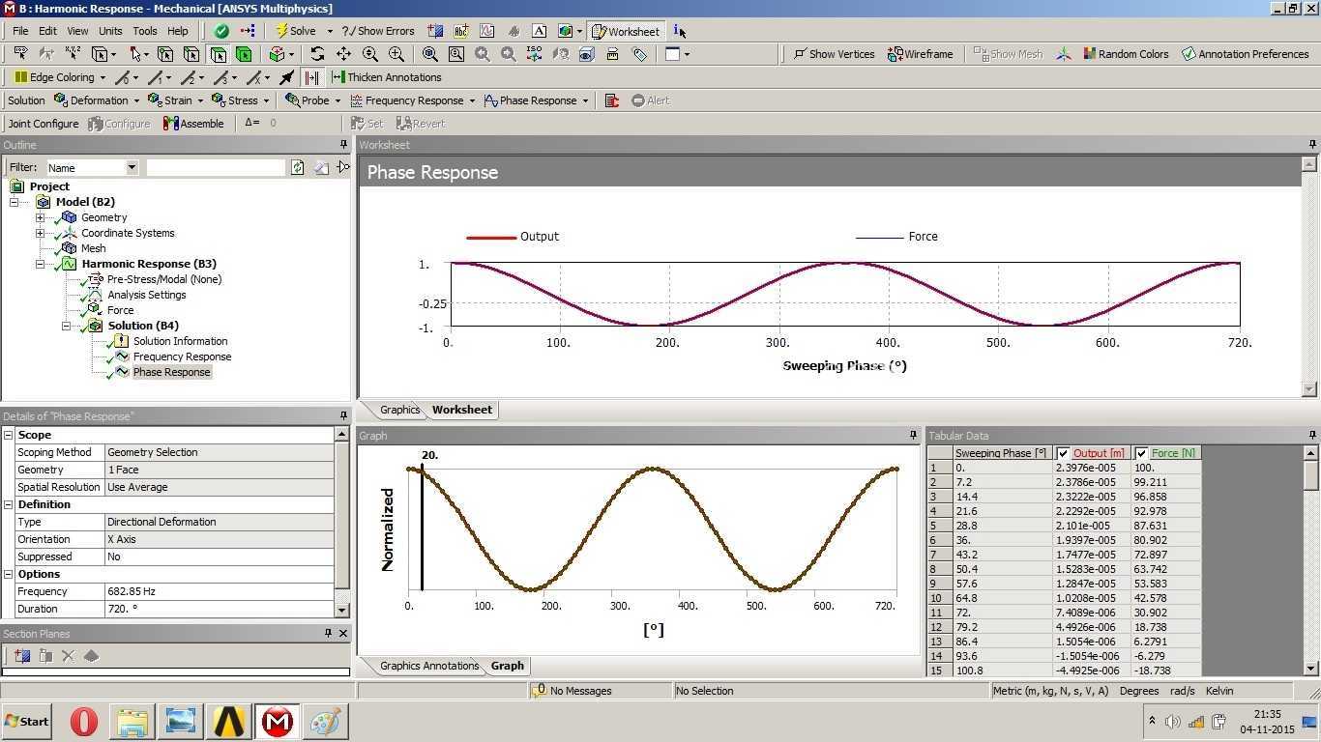Click the Worksheet toolbar button

point(625,31)
